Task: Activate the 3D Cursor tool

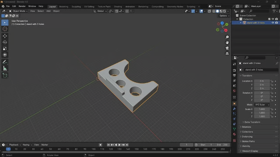Action: [x=5, y=29]
